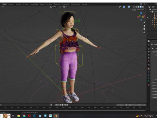The width and height of the screenshot is (157, 118).
Task: Toggle X-ray mode in viewport header
Action: [x=133, y=7]
